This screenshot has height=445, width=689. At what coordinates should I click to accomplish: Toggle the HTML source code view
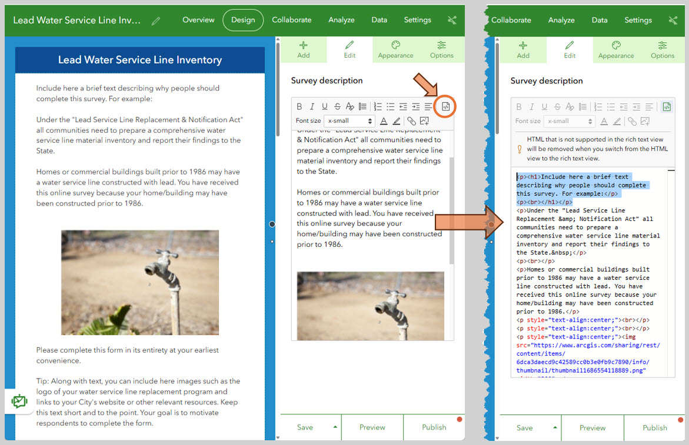(445, 106)
